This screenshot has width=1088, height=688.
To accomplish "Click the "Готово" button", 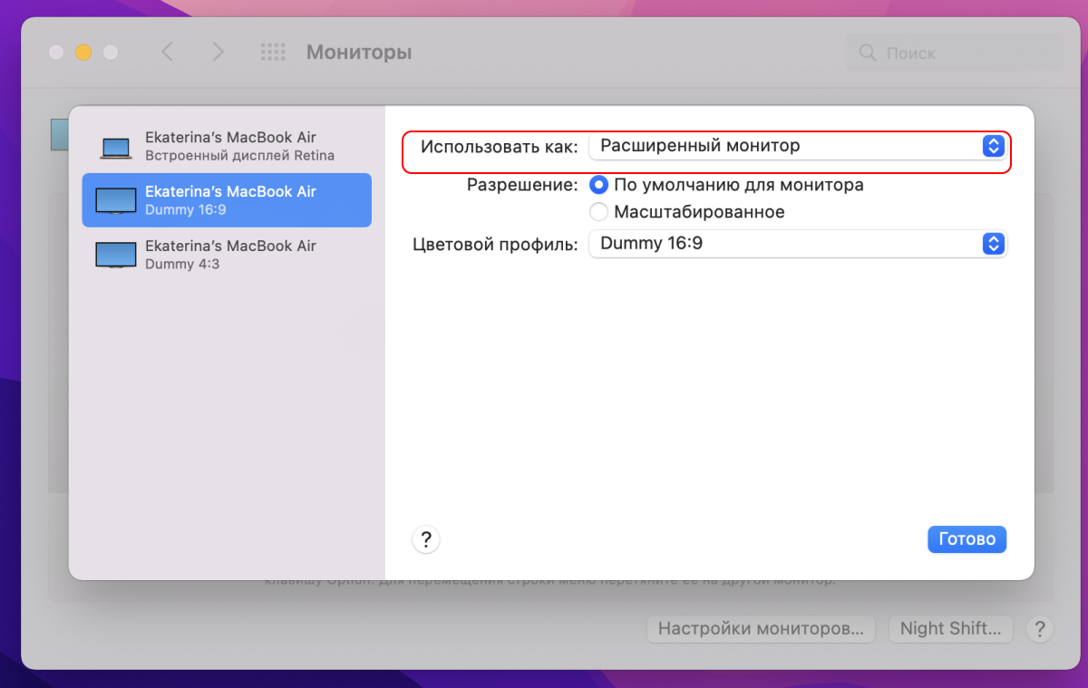I will point(967,539).
